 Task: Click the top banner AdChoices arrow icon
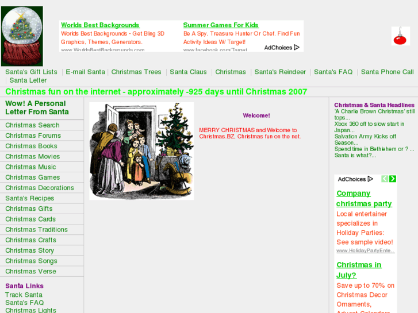coord(297,48)
